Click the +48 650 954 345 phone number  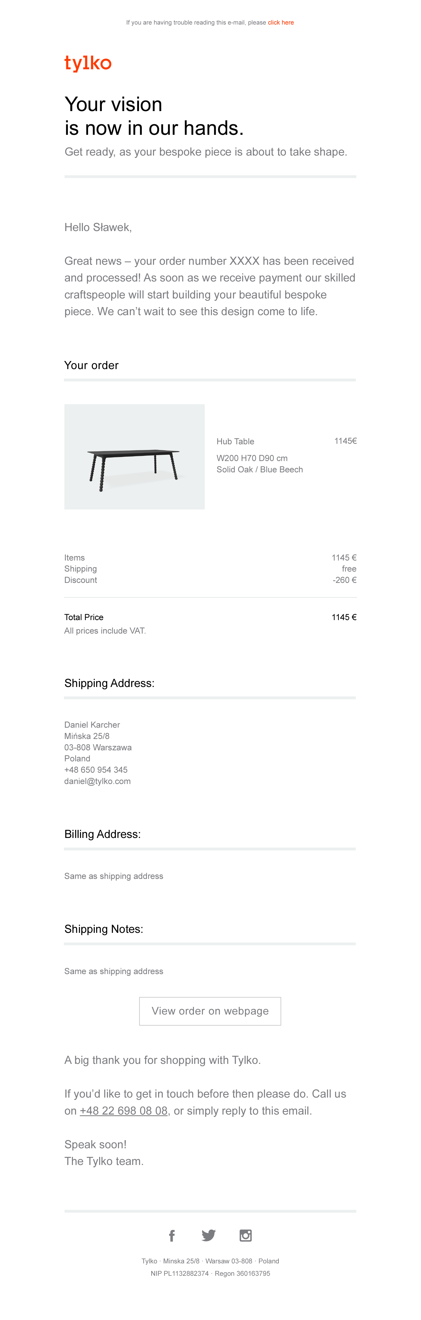pyautogui.click(x=96, y=770)
